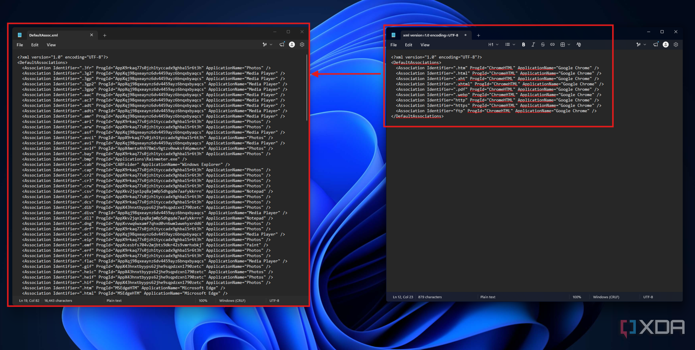Click UTF-8 encoding in the Chrome associations status bar
The width and height of the screenshot is (695, 350).
[648, 297]
